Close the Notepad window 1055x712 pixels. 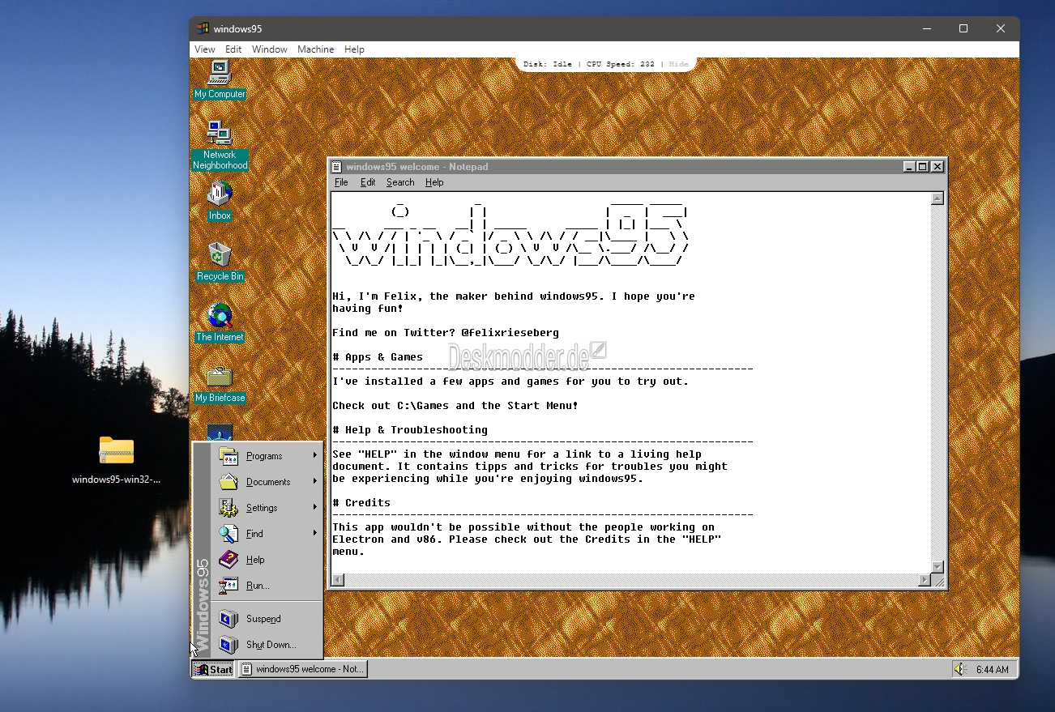pyautogui.click(x=938, y=167)
